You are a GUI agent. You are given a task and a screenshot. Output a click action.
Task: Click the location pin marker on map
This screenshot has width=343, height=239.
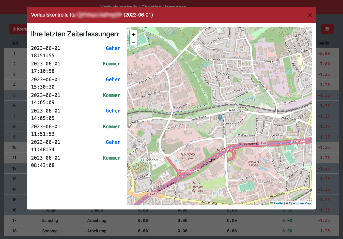220,117
